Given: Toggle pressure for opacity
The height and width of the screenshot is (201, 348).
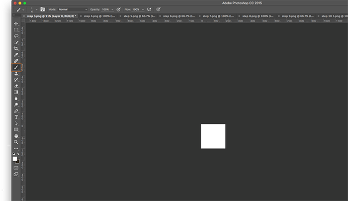Looking at the screenshot, I should click(119, 9).
